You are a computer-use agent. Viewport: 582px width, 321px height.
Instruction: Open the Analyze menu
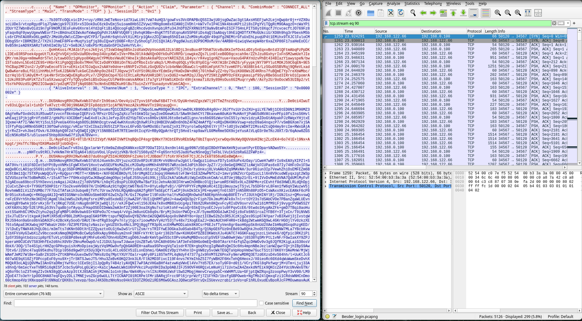click(393, 3)
